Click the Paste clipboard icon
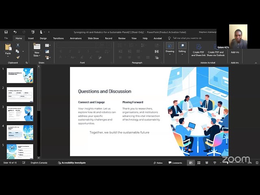 [x=8, y=47]
